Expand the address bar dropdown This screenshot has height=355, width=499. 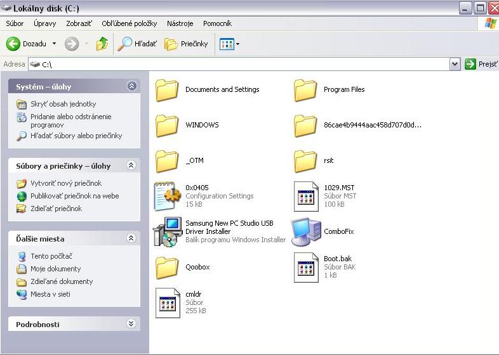coord(455,64)
